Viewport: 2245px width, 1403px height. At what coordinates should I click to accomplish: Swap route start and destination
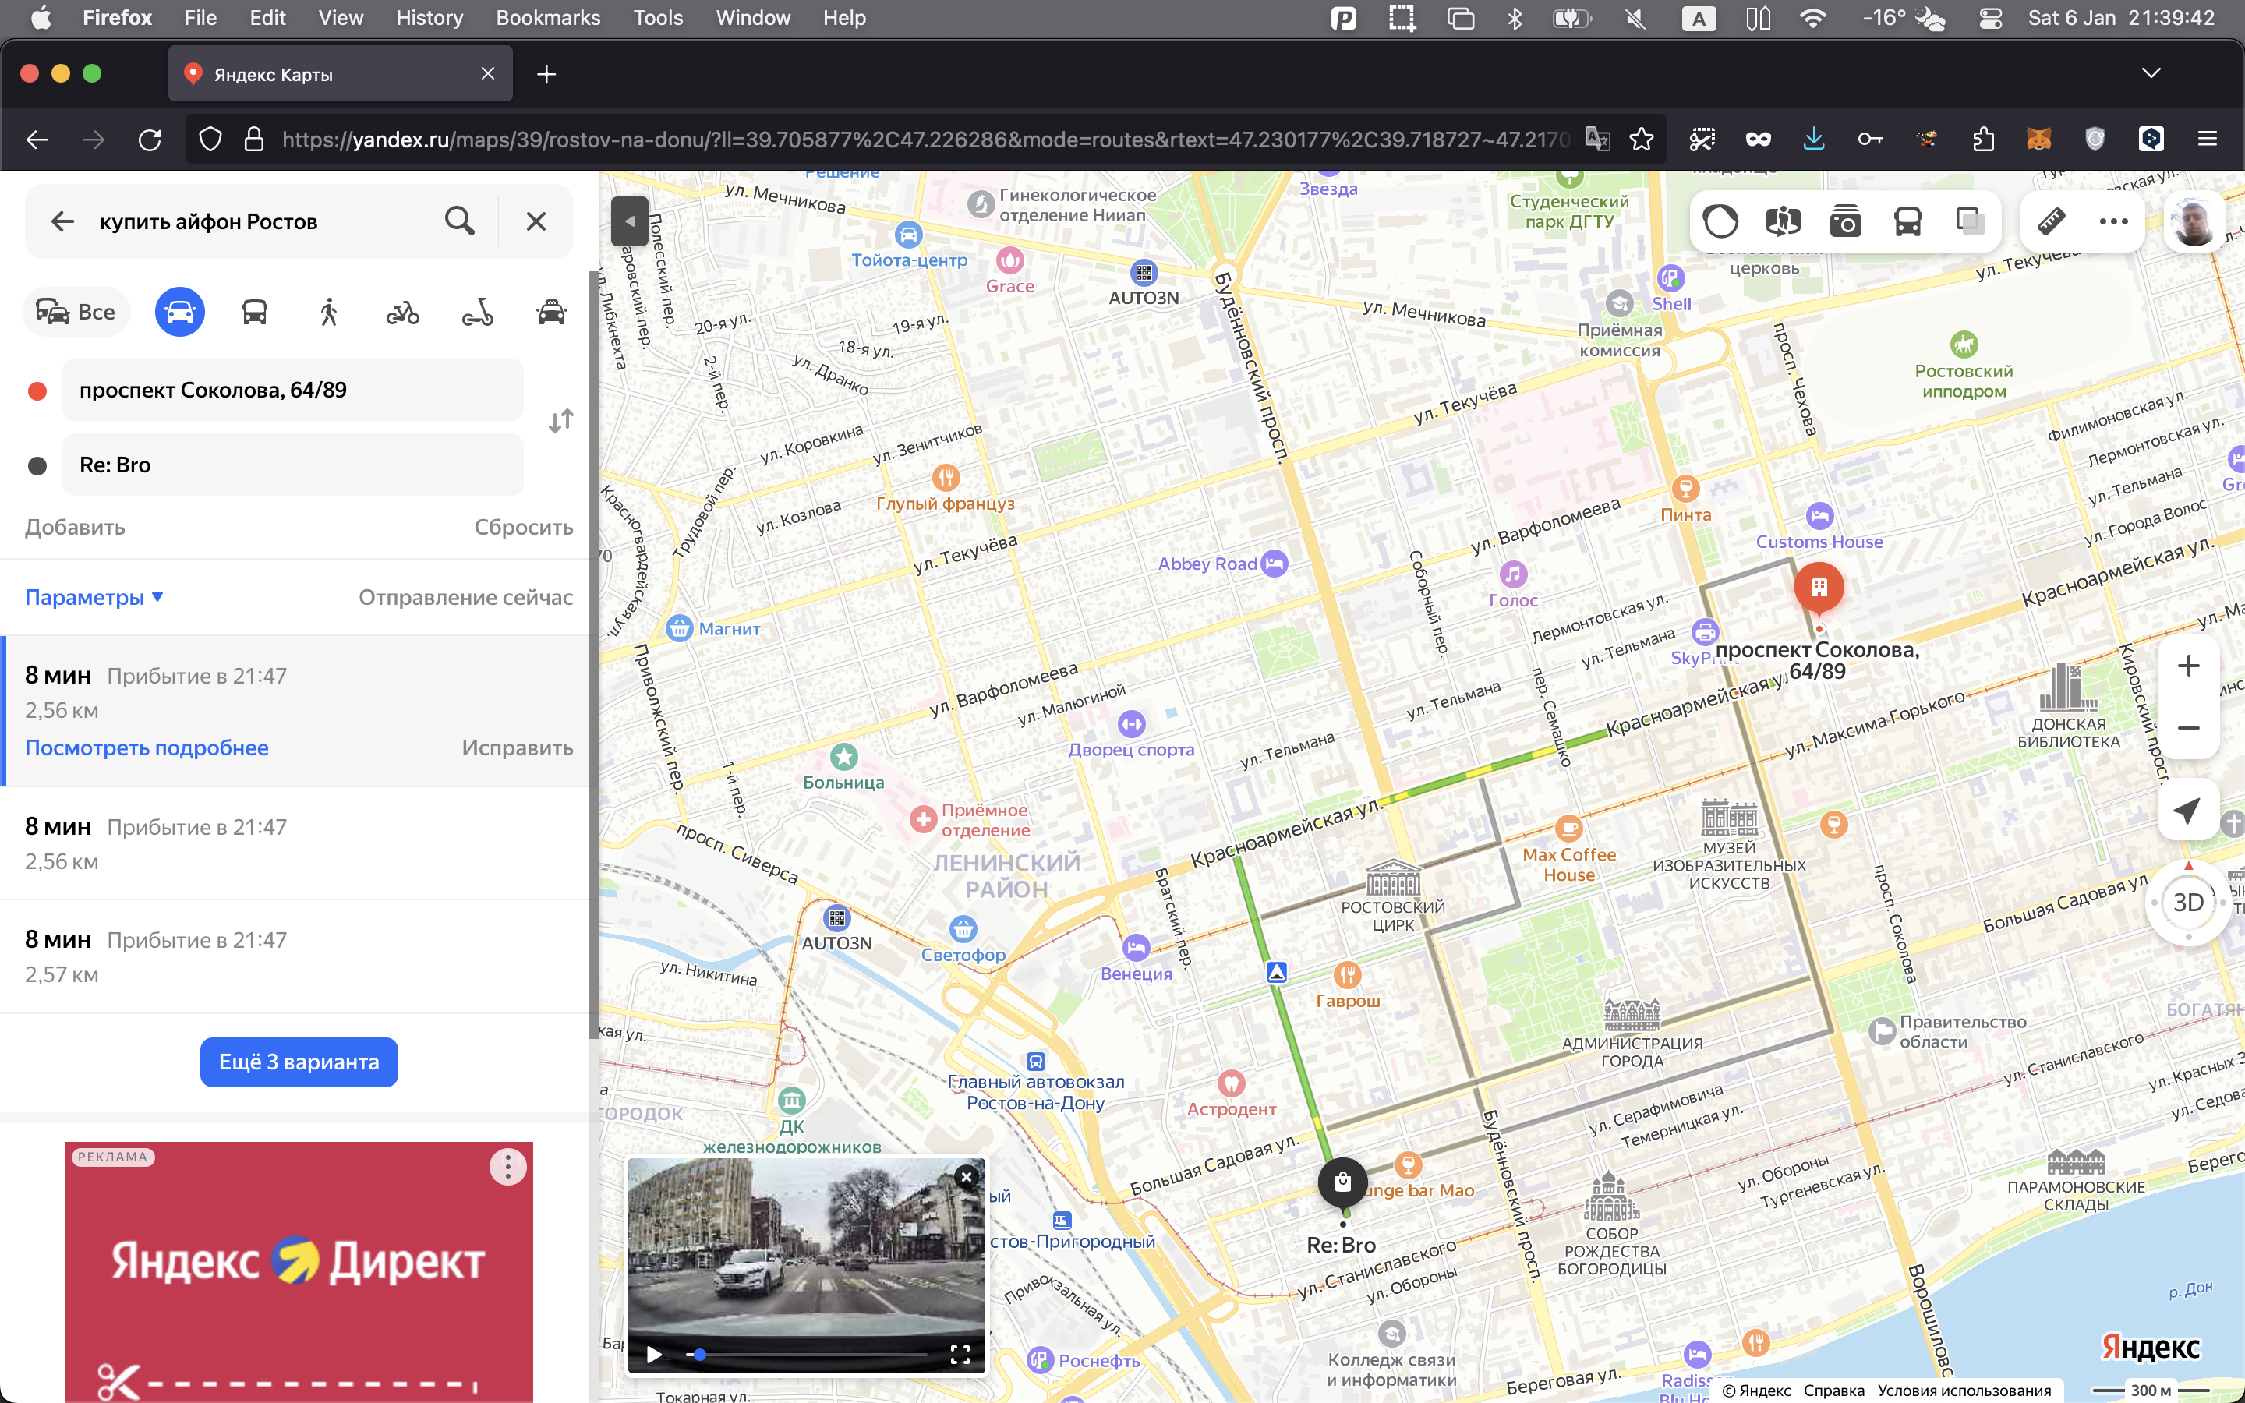[x=560, y=422]
